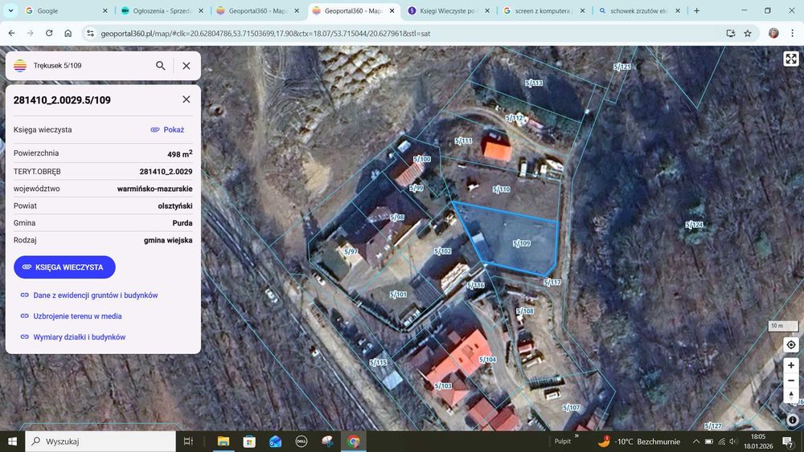Expand the Pulpit toolbar chevron

click(576, 436)
